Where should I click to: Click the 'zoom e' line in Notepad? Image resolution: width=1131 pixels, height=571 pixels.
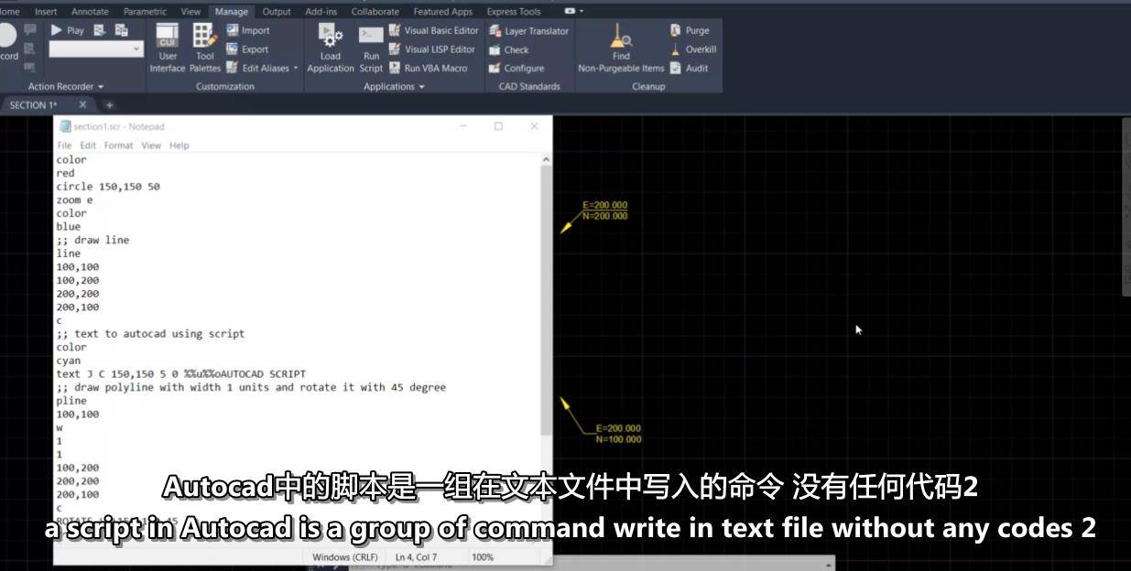(x=74, y=199)
